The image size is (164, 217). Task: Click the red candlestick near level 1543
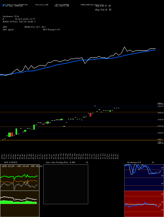click(91, 115)
